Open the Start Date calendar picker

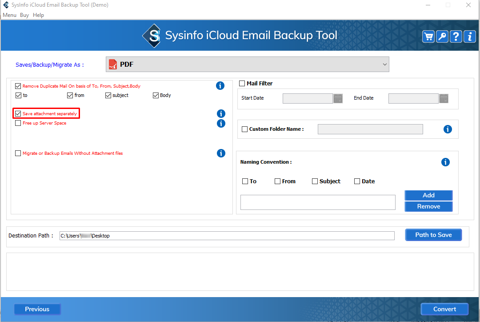tap(338, 98)
